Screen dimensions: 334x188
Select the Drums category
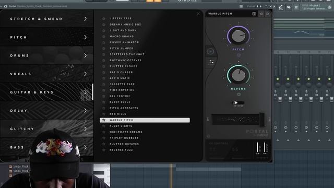pos(46,55)
